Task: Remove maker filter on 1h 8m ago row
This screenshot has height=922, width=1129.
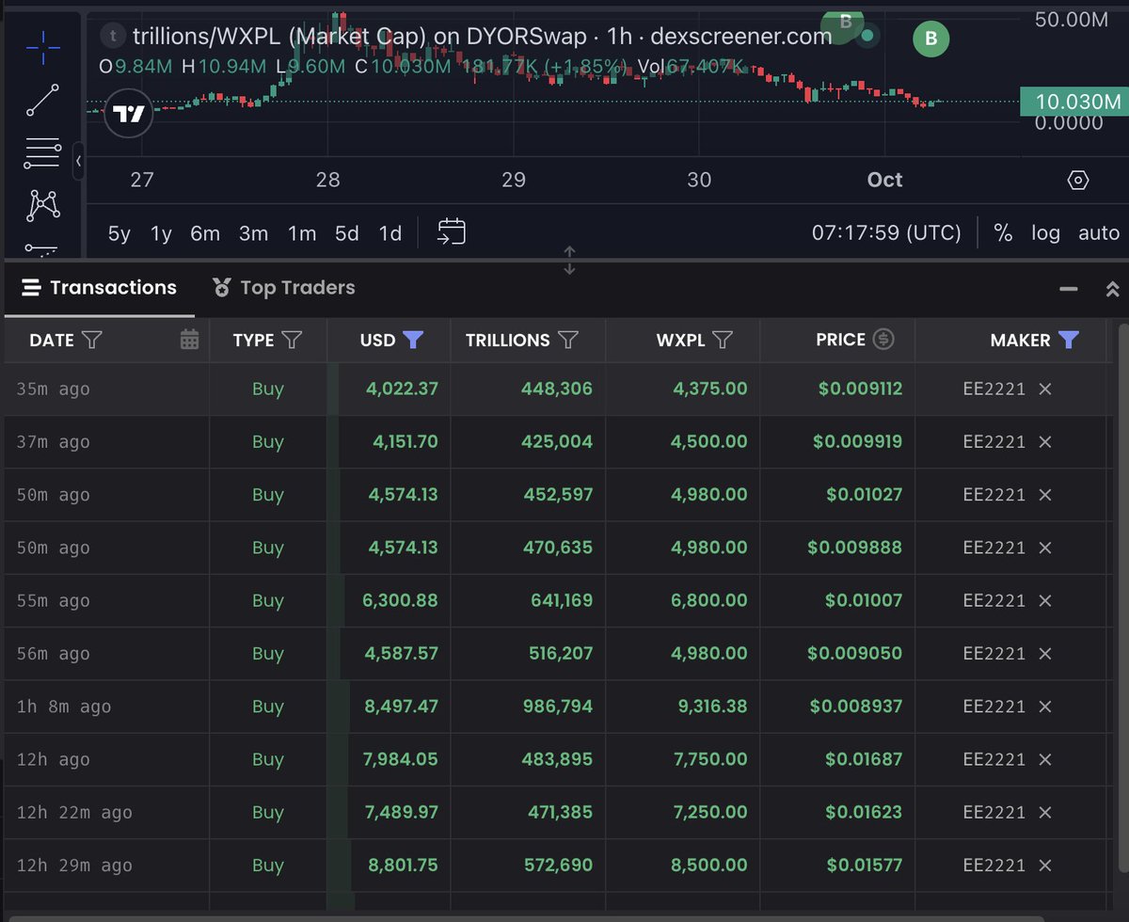Action: coord(1044,707)
